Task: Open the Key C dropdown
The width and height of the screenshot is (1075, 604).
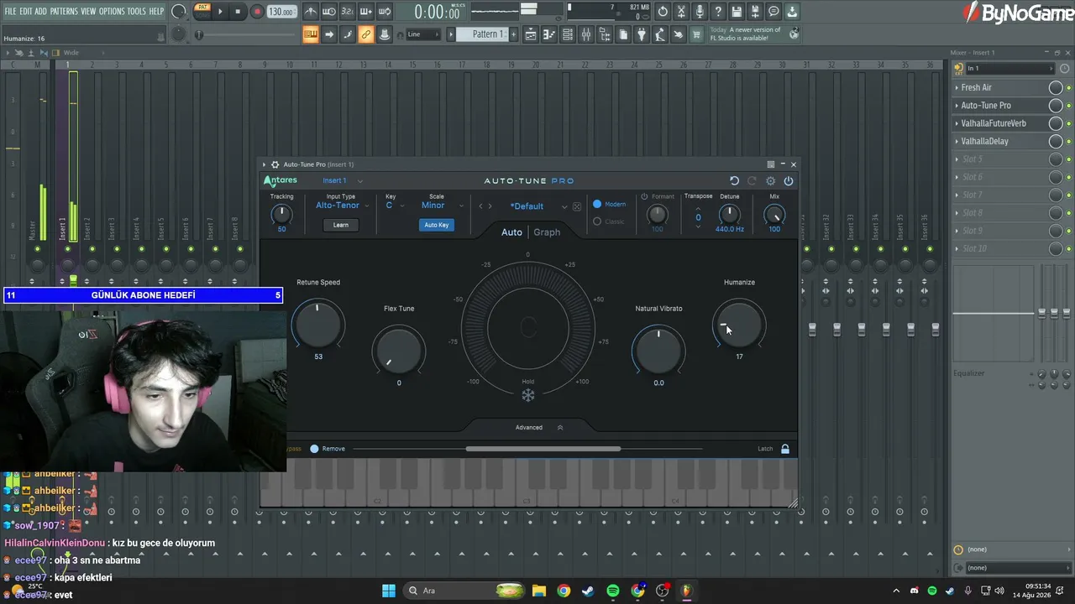Action: (x=395, y=206)
